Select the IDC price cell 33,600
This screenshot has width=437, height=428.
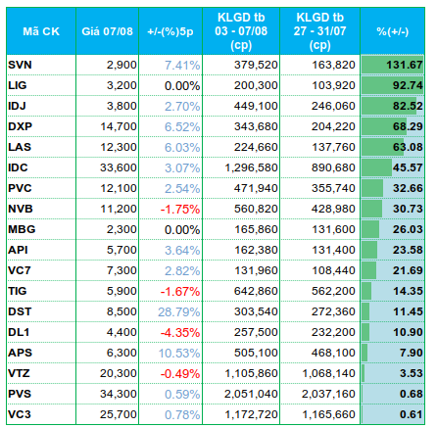click(x=107, y=167)
